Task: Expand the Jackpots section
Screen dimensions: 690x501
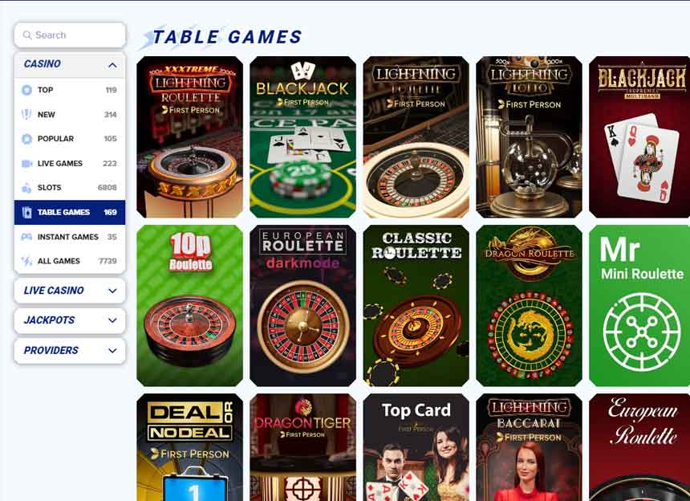Action: pos(112,320)
